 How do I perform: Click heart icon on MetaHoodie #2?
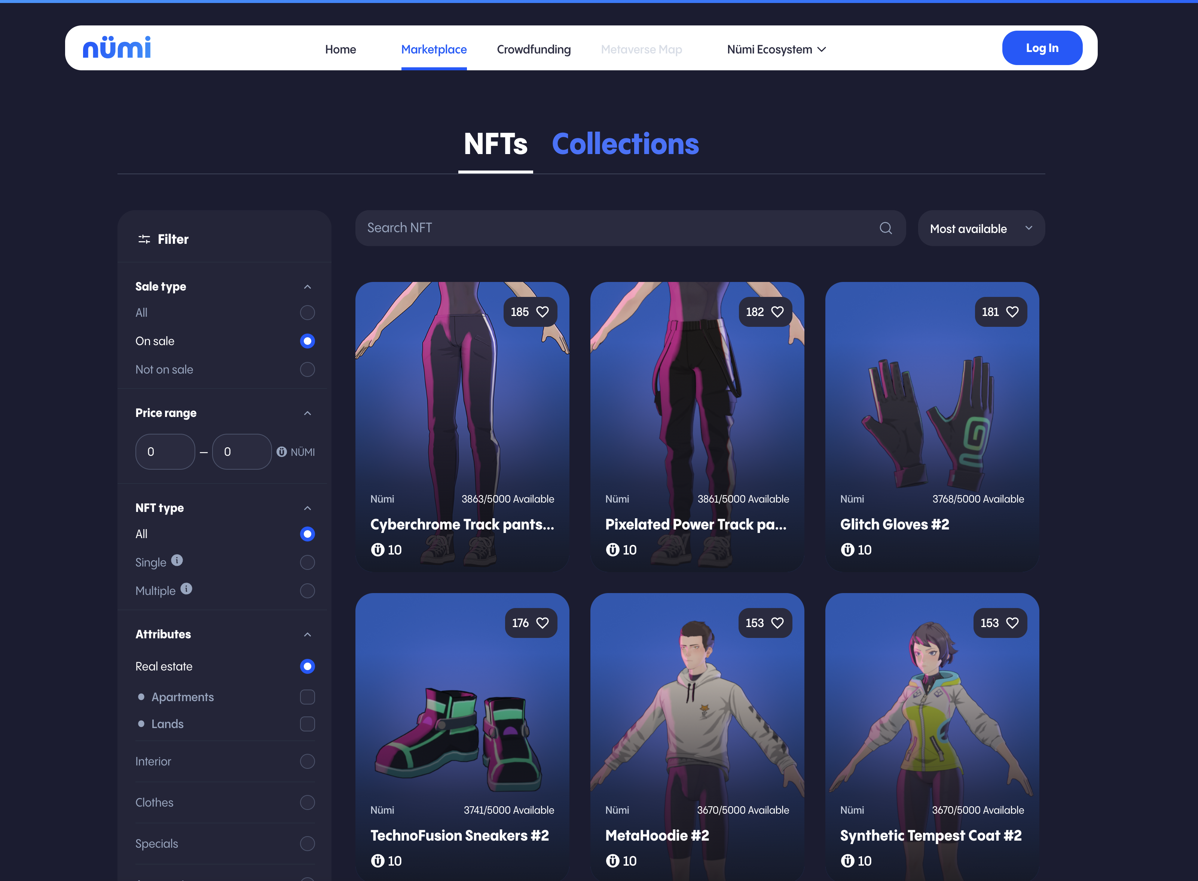pyautogui.click(x=777, y=623)
